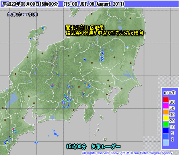Click the legend value '10'
This screenshot has width=179, height=155.
pyautogui.click(x=172, y=127)
